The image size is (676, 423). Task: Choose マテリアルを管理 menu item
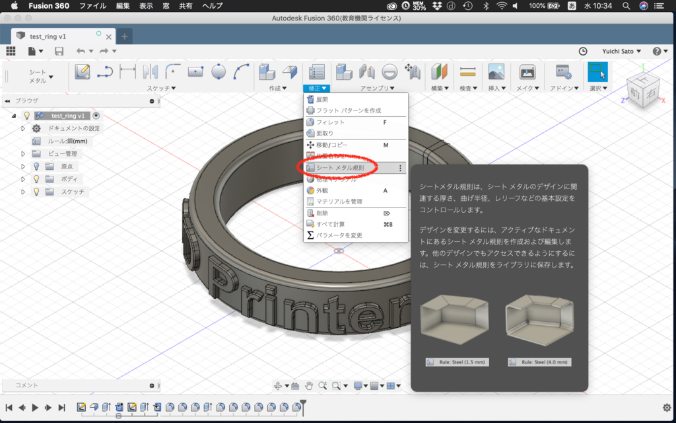[356, 202]
